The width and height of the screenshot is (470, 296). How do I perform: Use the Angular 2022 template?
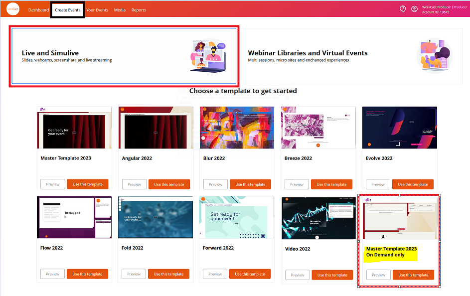click(x=169, y=184)
